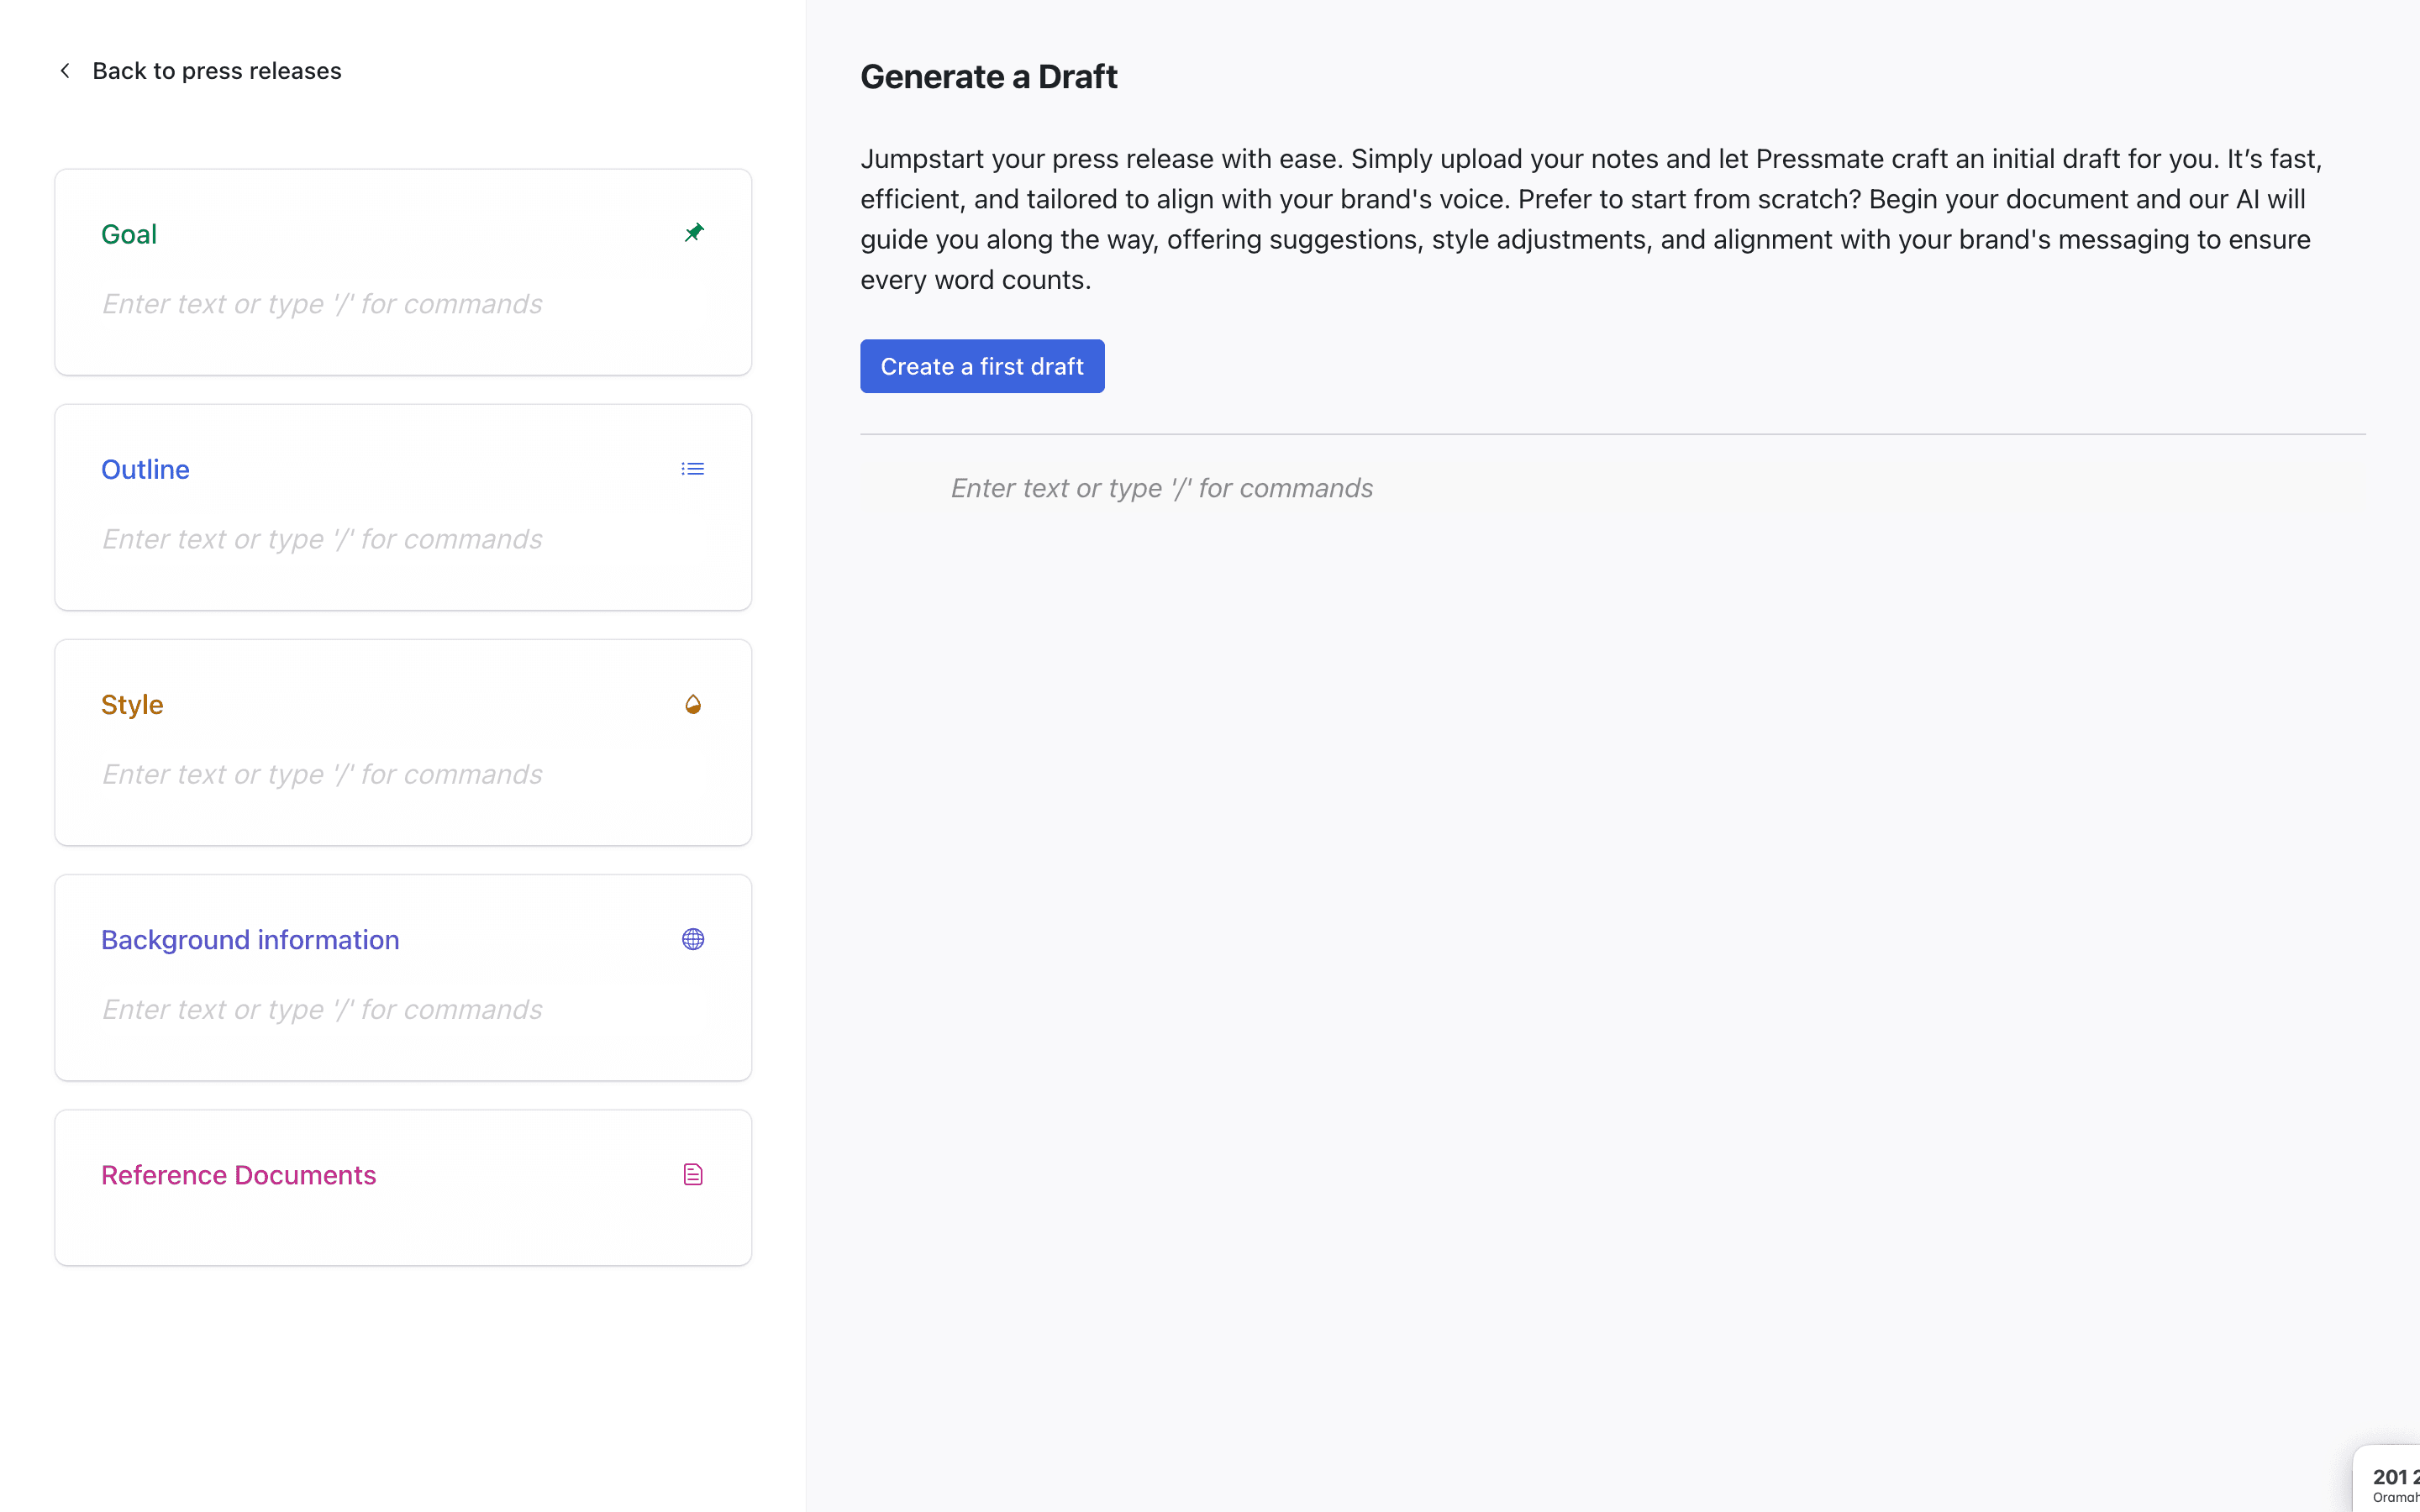Viewport: 2420px width, 1512px height.
Task: Click the globe icon in Background information card
Action: point(692,939)
